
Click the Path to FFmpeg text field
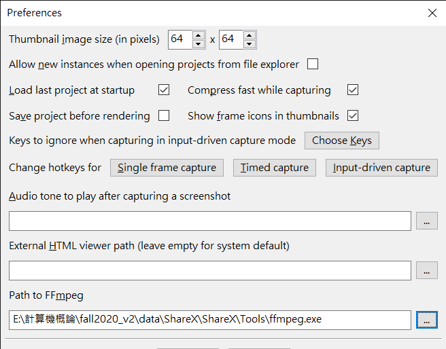[210, 320]
